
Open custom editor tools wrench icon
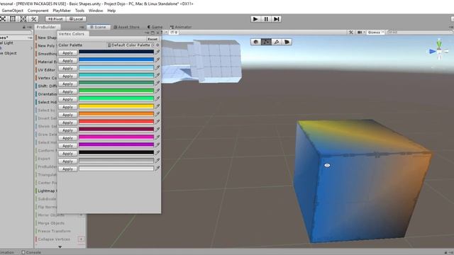[33, 19]
